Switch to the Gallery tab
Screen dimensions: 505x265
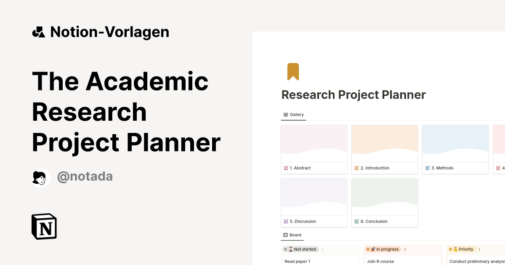(293, 114)
